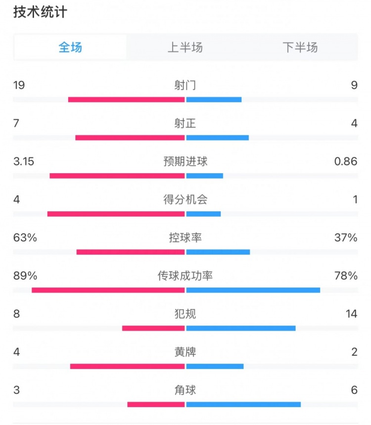371x425 pixels.
Task: Click the blue 传球成功率 bar showing 78%
Action: tap(253, 290)
